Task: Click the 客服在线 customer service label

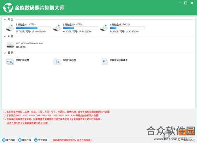Action: (27, 140)
